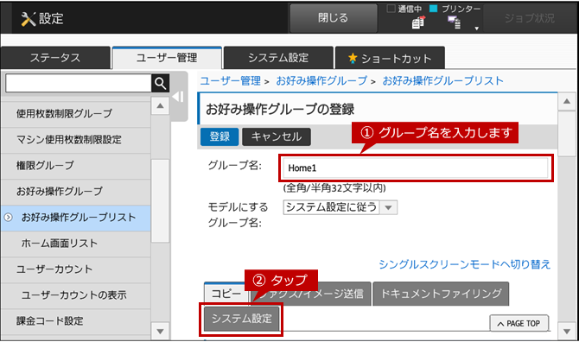Switch to the ステータス tab
Viewport: 579px width, 342px height.
tap(55, 58)
